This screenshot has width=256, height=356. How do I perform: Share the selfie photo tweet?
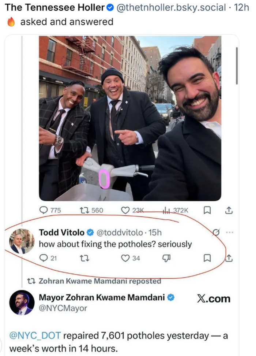pyautogui.click(x=229, y=210)
